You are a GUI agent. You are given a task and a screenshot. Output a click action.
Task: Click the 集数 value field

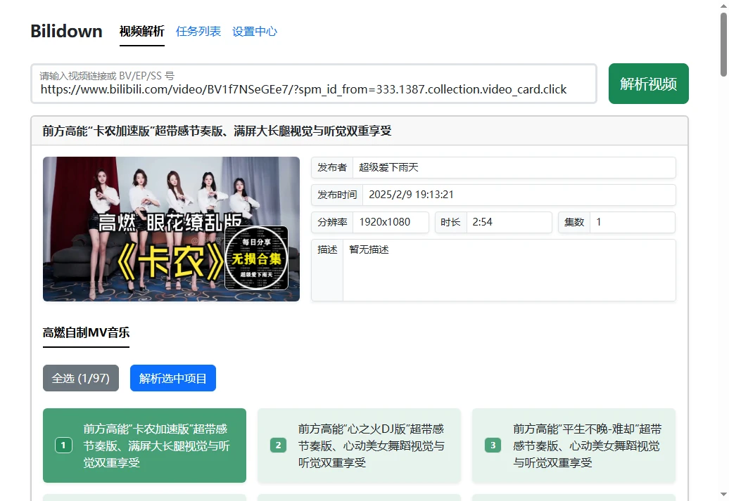[631, 222]
